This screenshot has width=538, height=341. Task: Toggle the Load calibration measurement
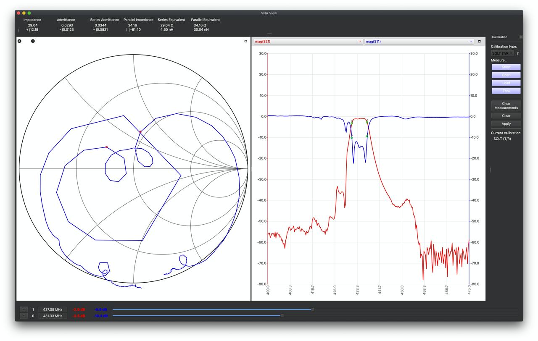(506, 83)
